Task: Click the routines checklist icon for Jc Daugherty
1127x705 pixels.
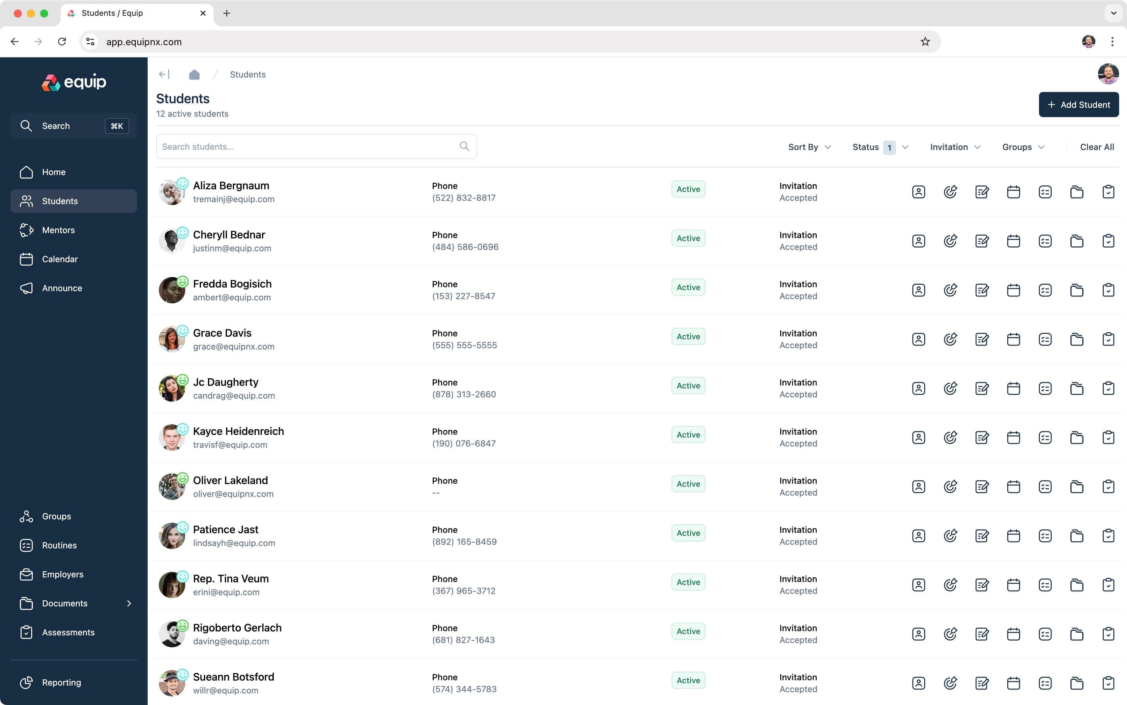Action: 1045,388
